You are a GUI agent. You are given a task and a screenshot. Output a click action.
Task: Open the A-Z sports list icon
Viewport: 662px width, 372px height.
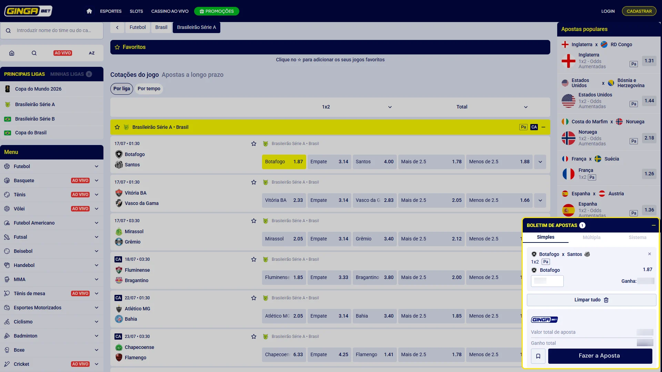[x=92, y=53]
